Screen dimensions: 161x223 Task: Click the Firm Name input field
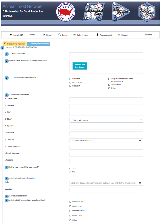106,100
